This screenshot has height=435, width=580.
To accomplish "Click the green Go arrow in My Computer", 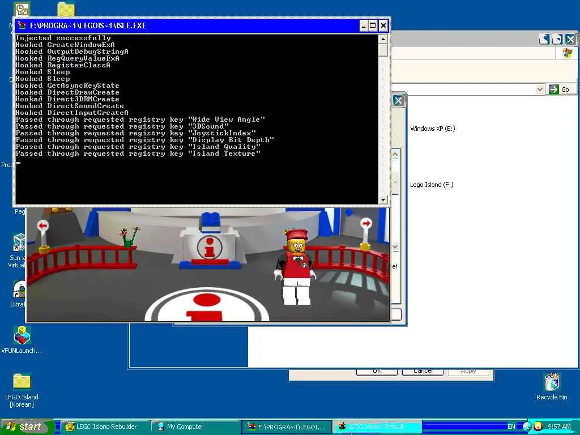I will (x=554, y=89).
